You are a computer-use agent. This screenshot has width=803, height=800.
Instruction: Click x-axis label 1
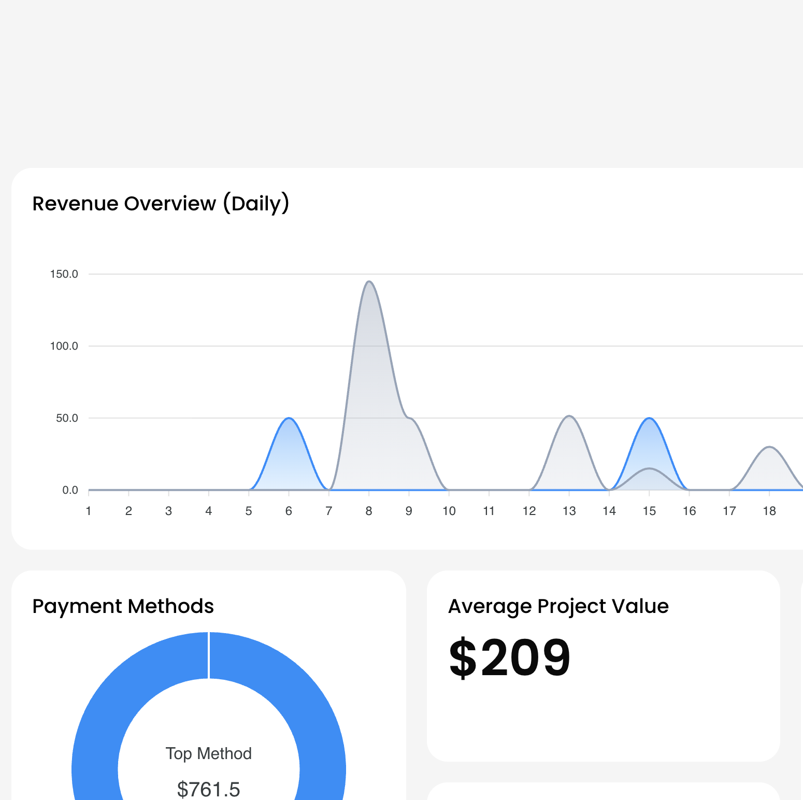pyautogui.click(x=89, y=511)
